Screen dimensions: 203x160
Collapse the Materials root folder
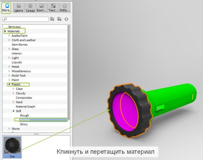5,31
